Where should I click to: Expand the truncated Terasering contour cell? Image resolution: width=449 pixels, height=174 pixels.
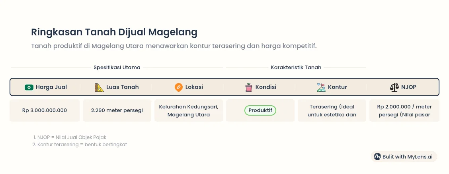[332, 110]
